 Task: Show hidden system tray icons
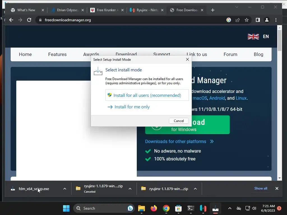click(x=230, y=208)
